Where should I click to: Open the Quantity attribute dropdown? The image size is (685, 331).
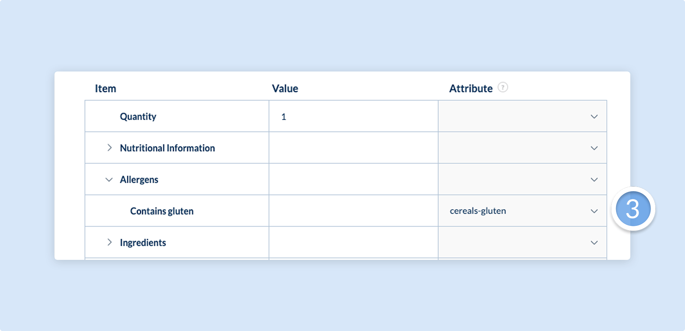522,116
